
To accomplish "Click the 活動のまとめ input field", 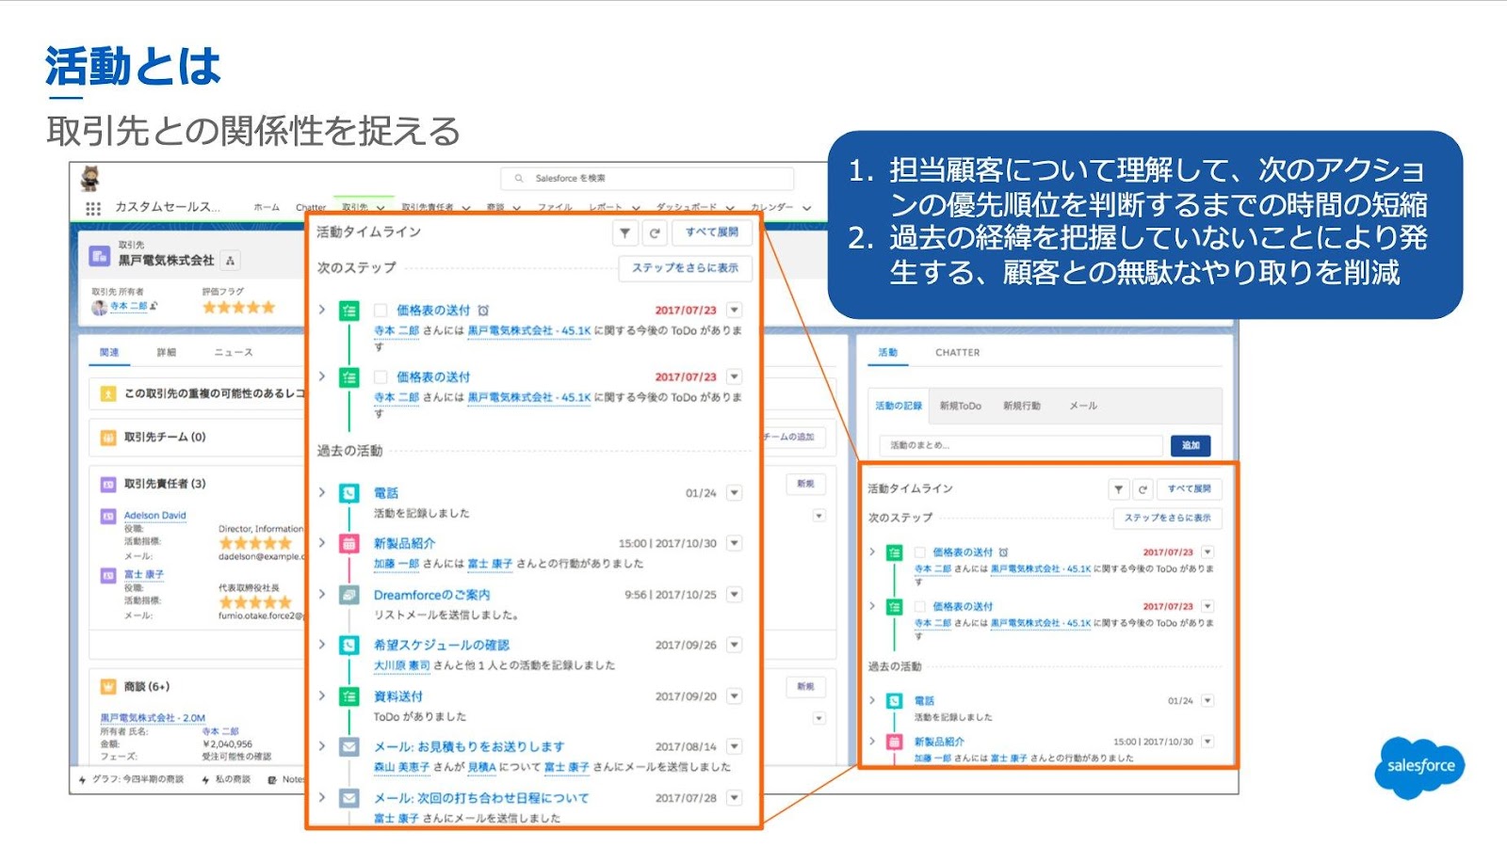I will (x=1021, y=445).
